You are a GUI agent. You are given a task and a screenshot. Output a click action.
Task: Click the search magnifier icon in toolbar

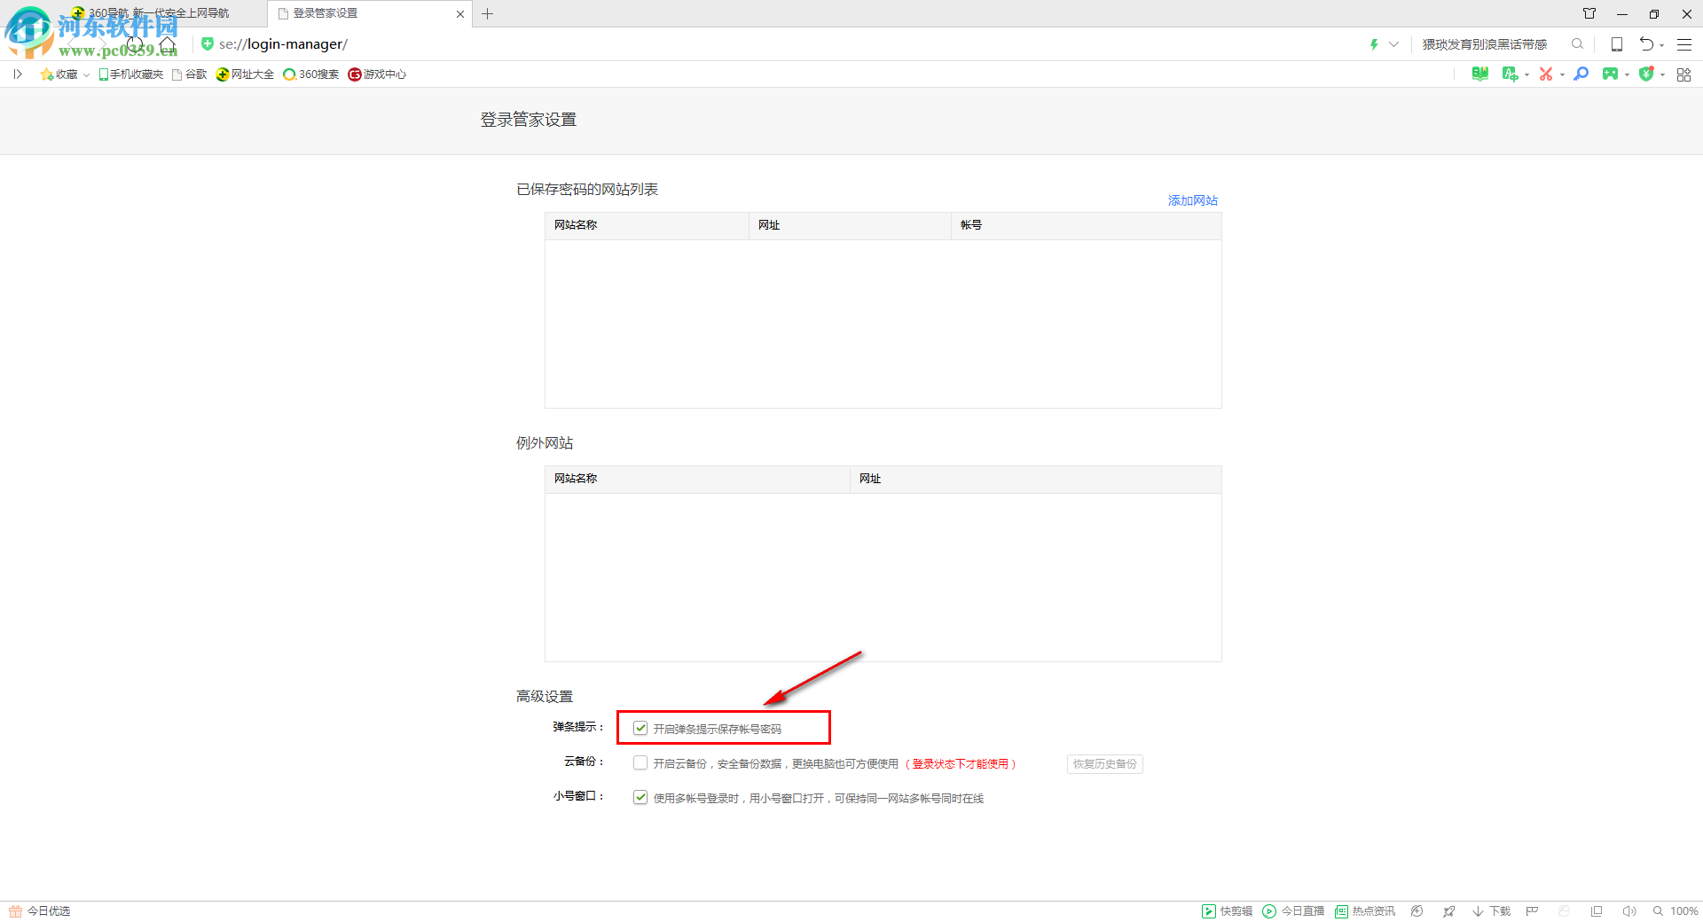point(1577,44)
